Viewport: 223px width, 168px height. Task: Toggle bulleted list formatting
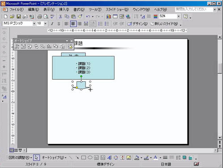coord(107,24)
